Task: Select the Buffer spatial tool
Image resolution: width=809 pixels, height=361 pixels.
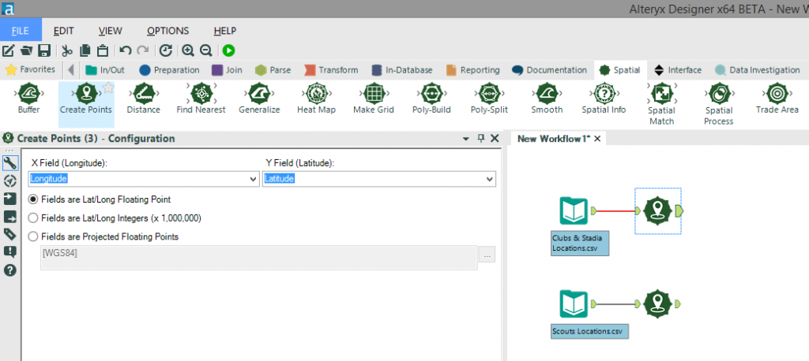Action: click(28, 99)
